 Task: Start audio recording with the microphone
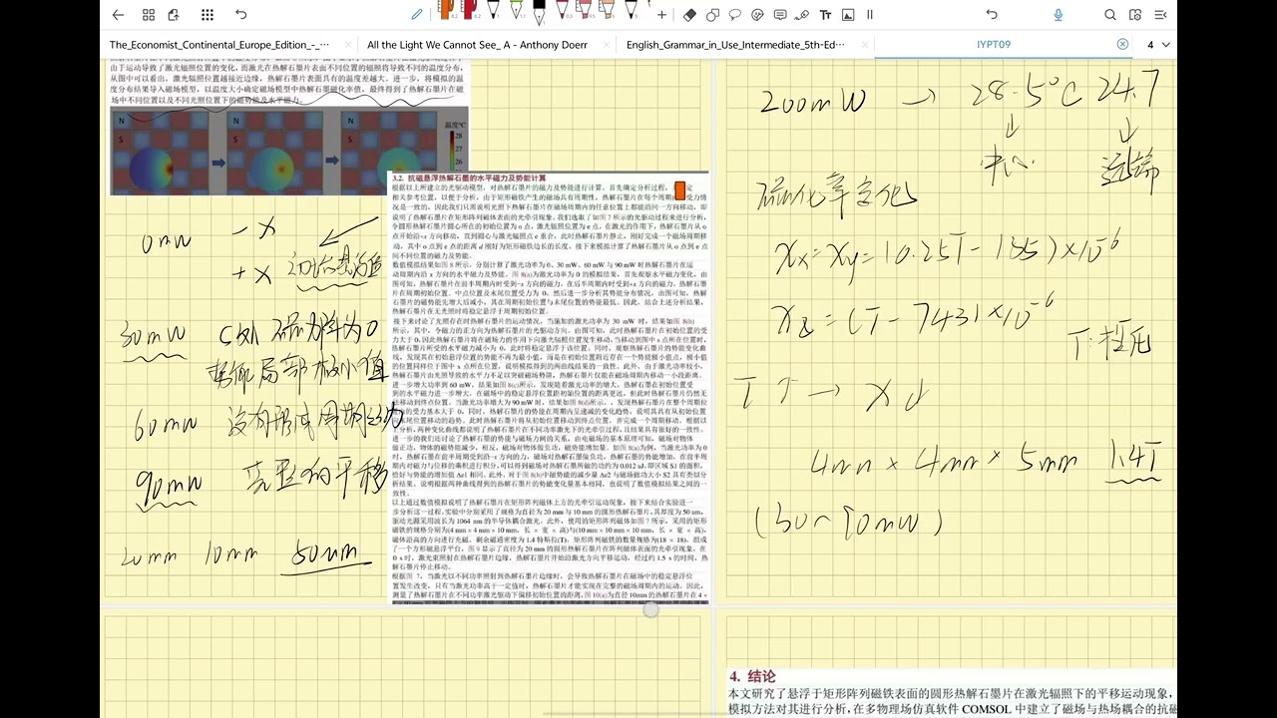(1059, 15)
